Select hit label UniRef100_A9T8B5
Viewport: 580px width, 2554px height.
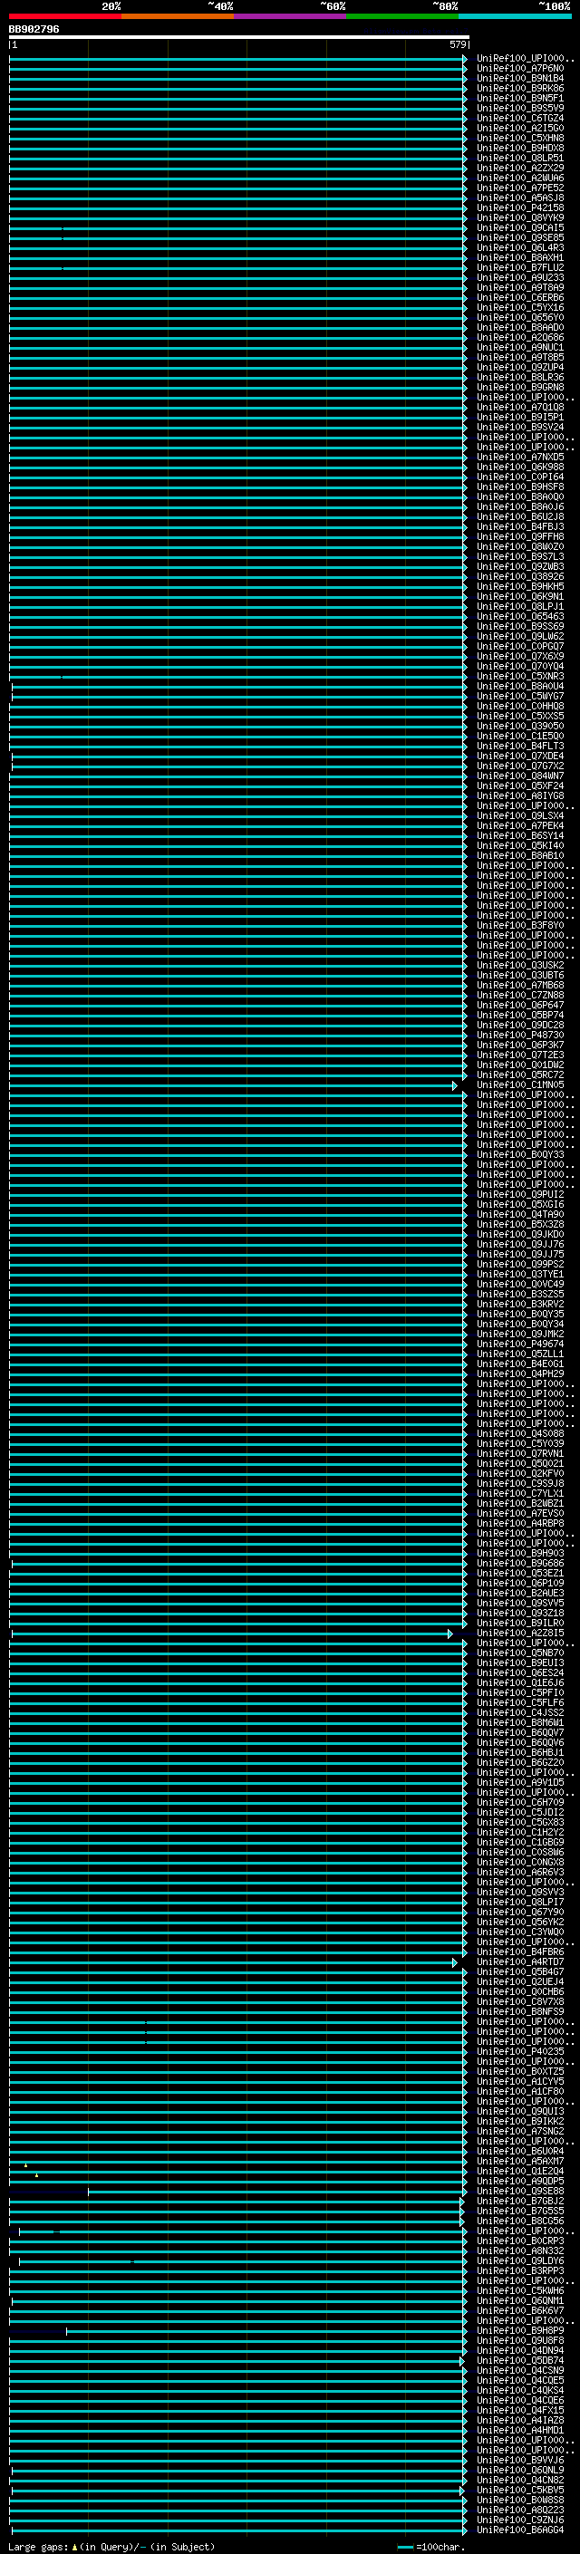520,358
